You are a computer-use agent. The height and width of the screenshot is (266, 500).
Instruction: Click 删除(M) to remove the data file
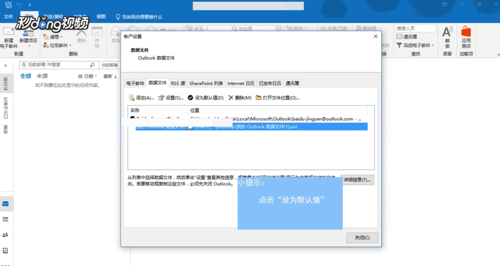pyautogui.click(x=240, y=98)
